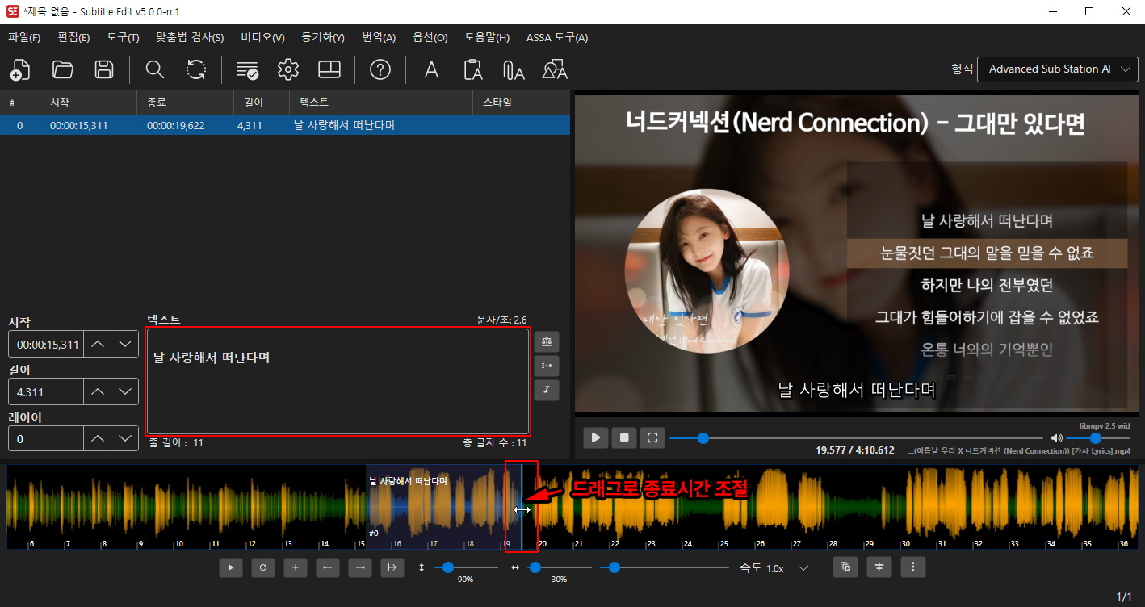Decrease the start time (시작) down arrow
This screenshot has width=1145, height=607.
point(124,344)
